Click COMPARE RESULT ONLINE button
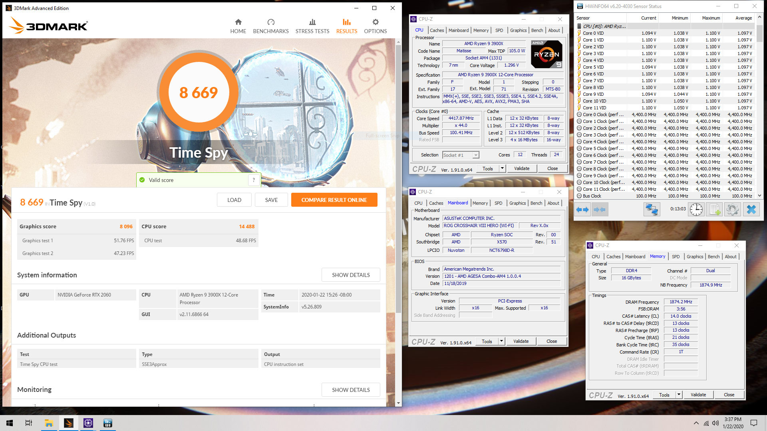767x431 pixels. point(334,200)
